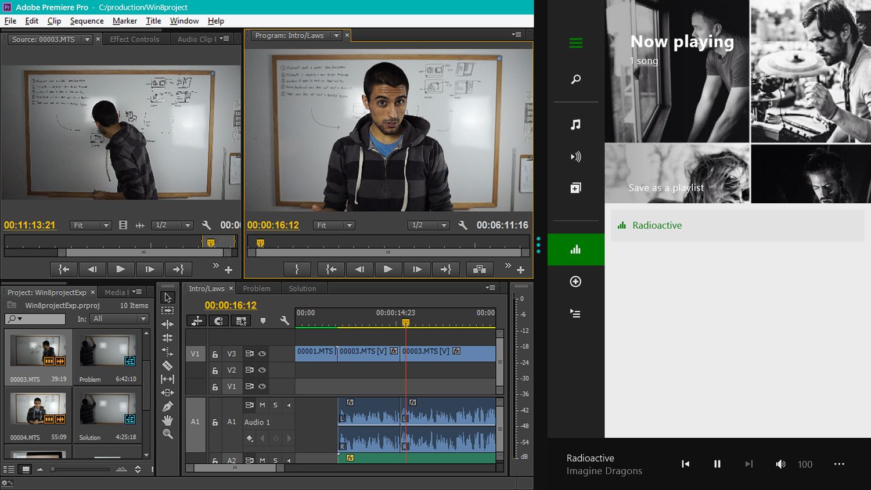Open the music search icon
This screenshot has width=871, height=490.
[575, 79]
